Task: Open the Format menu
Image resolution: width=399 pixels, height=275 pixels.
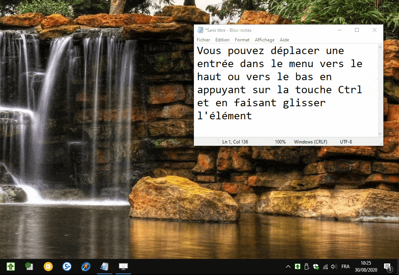Action: pyautogui.click(x=242, y=40)
